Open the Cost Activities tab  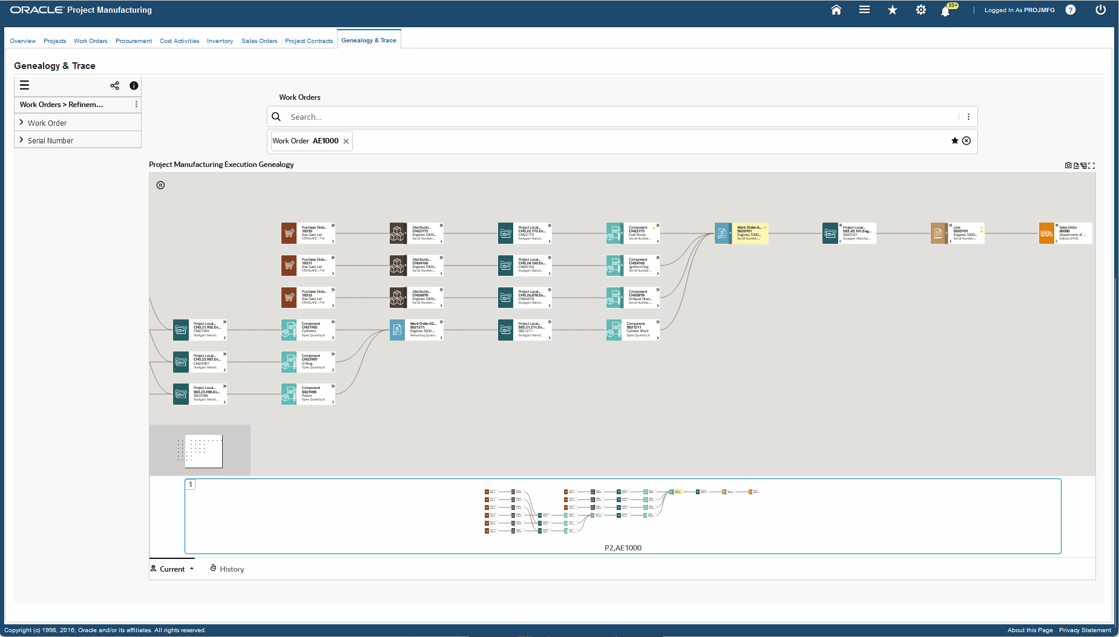(180, 41)
